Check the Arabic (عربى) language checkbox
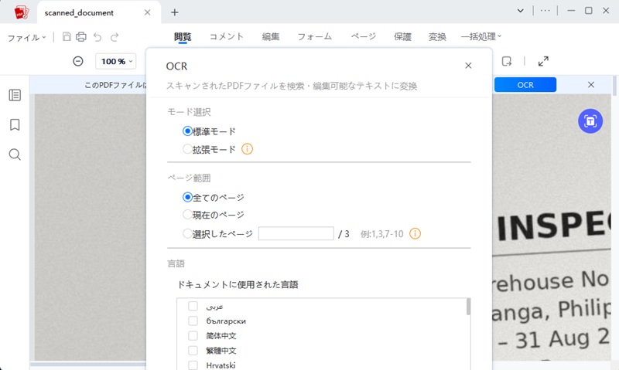The height and width of the screenshot is (370, 619). [x=193, y=306]
